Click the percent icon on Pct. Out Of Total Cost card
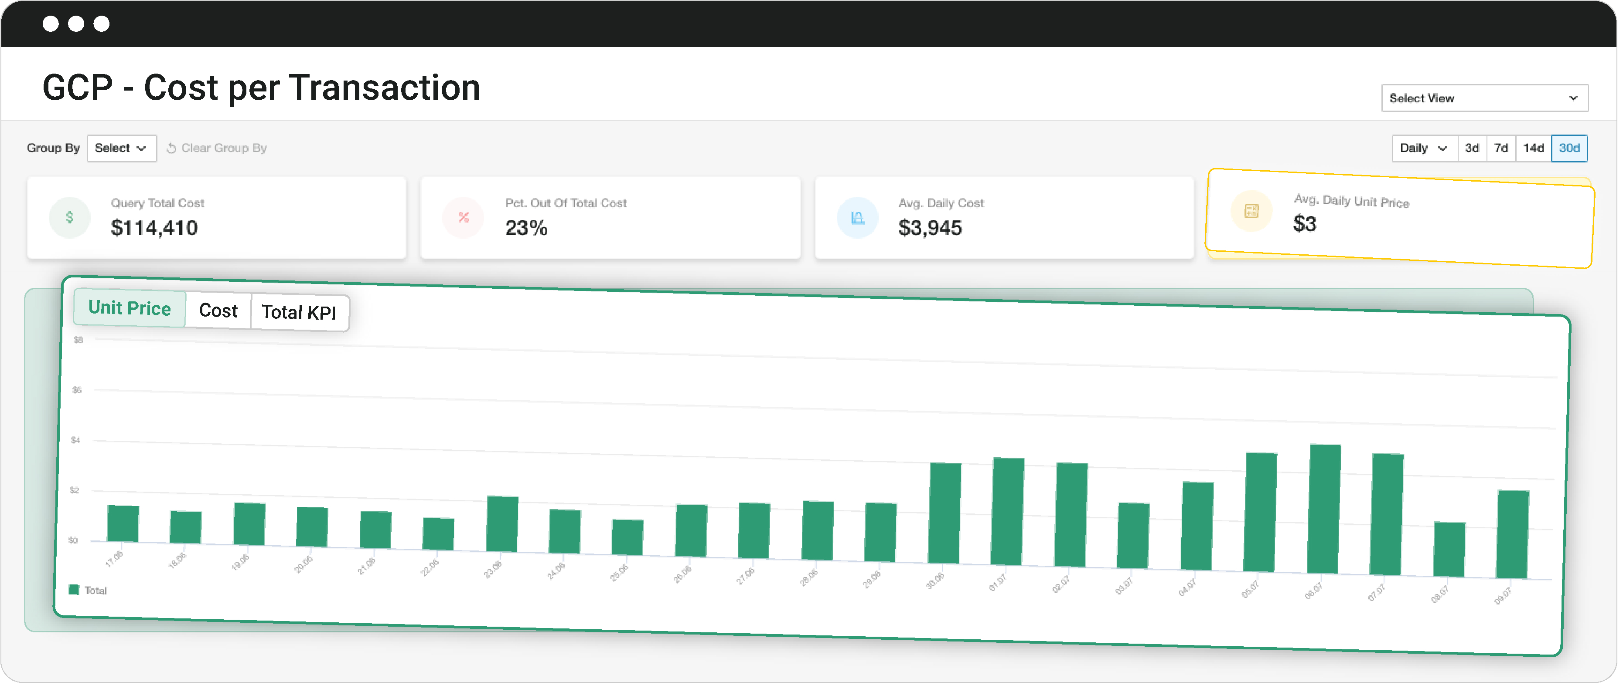 [464, 218]
